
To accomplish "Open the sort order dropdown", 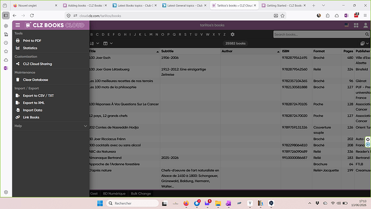I will tap(95, 44).
